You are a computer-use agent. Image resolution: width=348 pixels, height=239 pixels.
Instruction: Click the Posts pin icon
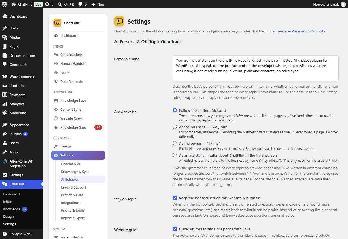pos(5,28)
